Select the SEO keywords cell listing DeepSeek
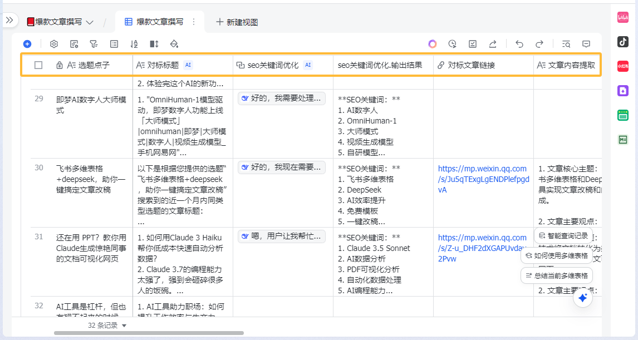The width and height of the screenshot is (638, 340). coord(383,193)
